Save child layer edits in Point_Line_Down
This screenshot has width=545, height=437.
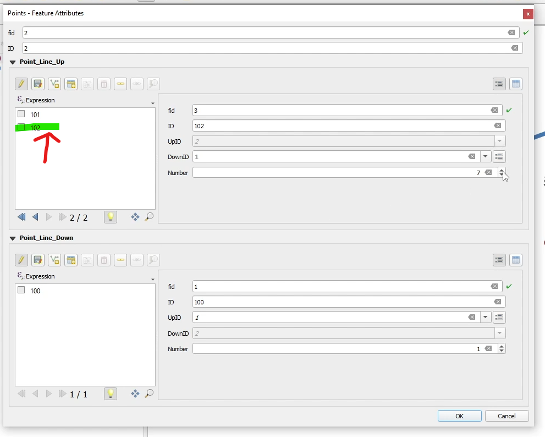point(38,260)
